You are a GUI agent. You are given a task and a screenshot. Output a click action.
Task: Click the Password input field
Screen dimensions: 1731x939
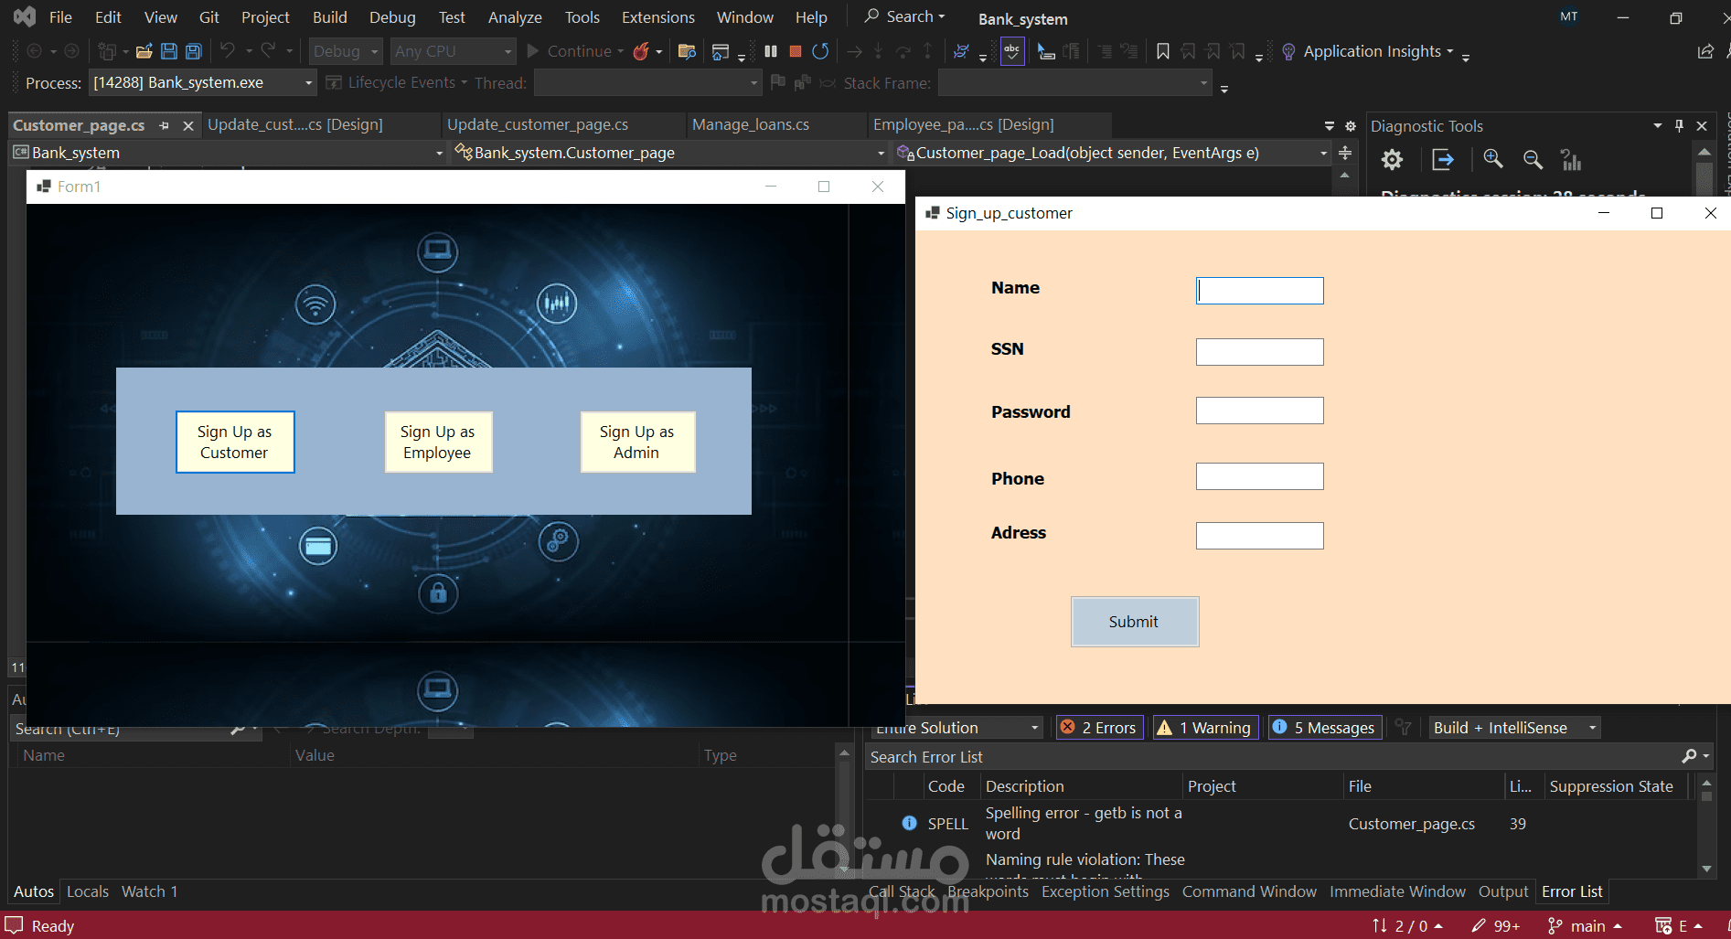point(1260,411)
